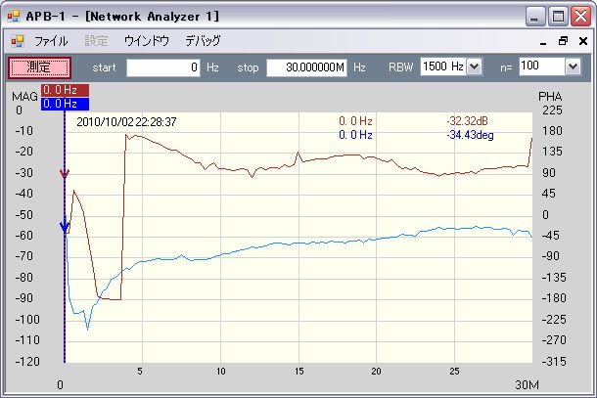
Task: Minimize the APB-1 main window
Action: click(x=535, y=16)
